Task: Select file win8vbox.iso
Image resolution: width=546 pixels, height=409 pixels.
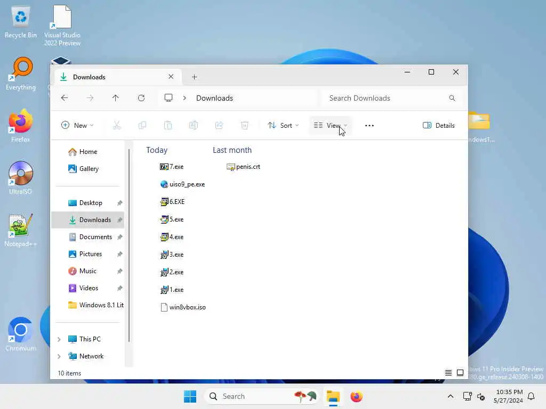Action: [x=183, y=307]
